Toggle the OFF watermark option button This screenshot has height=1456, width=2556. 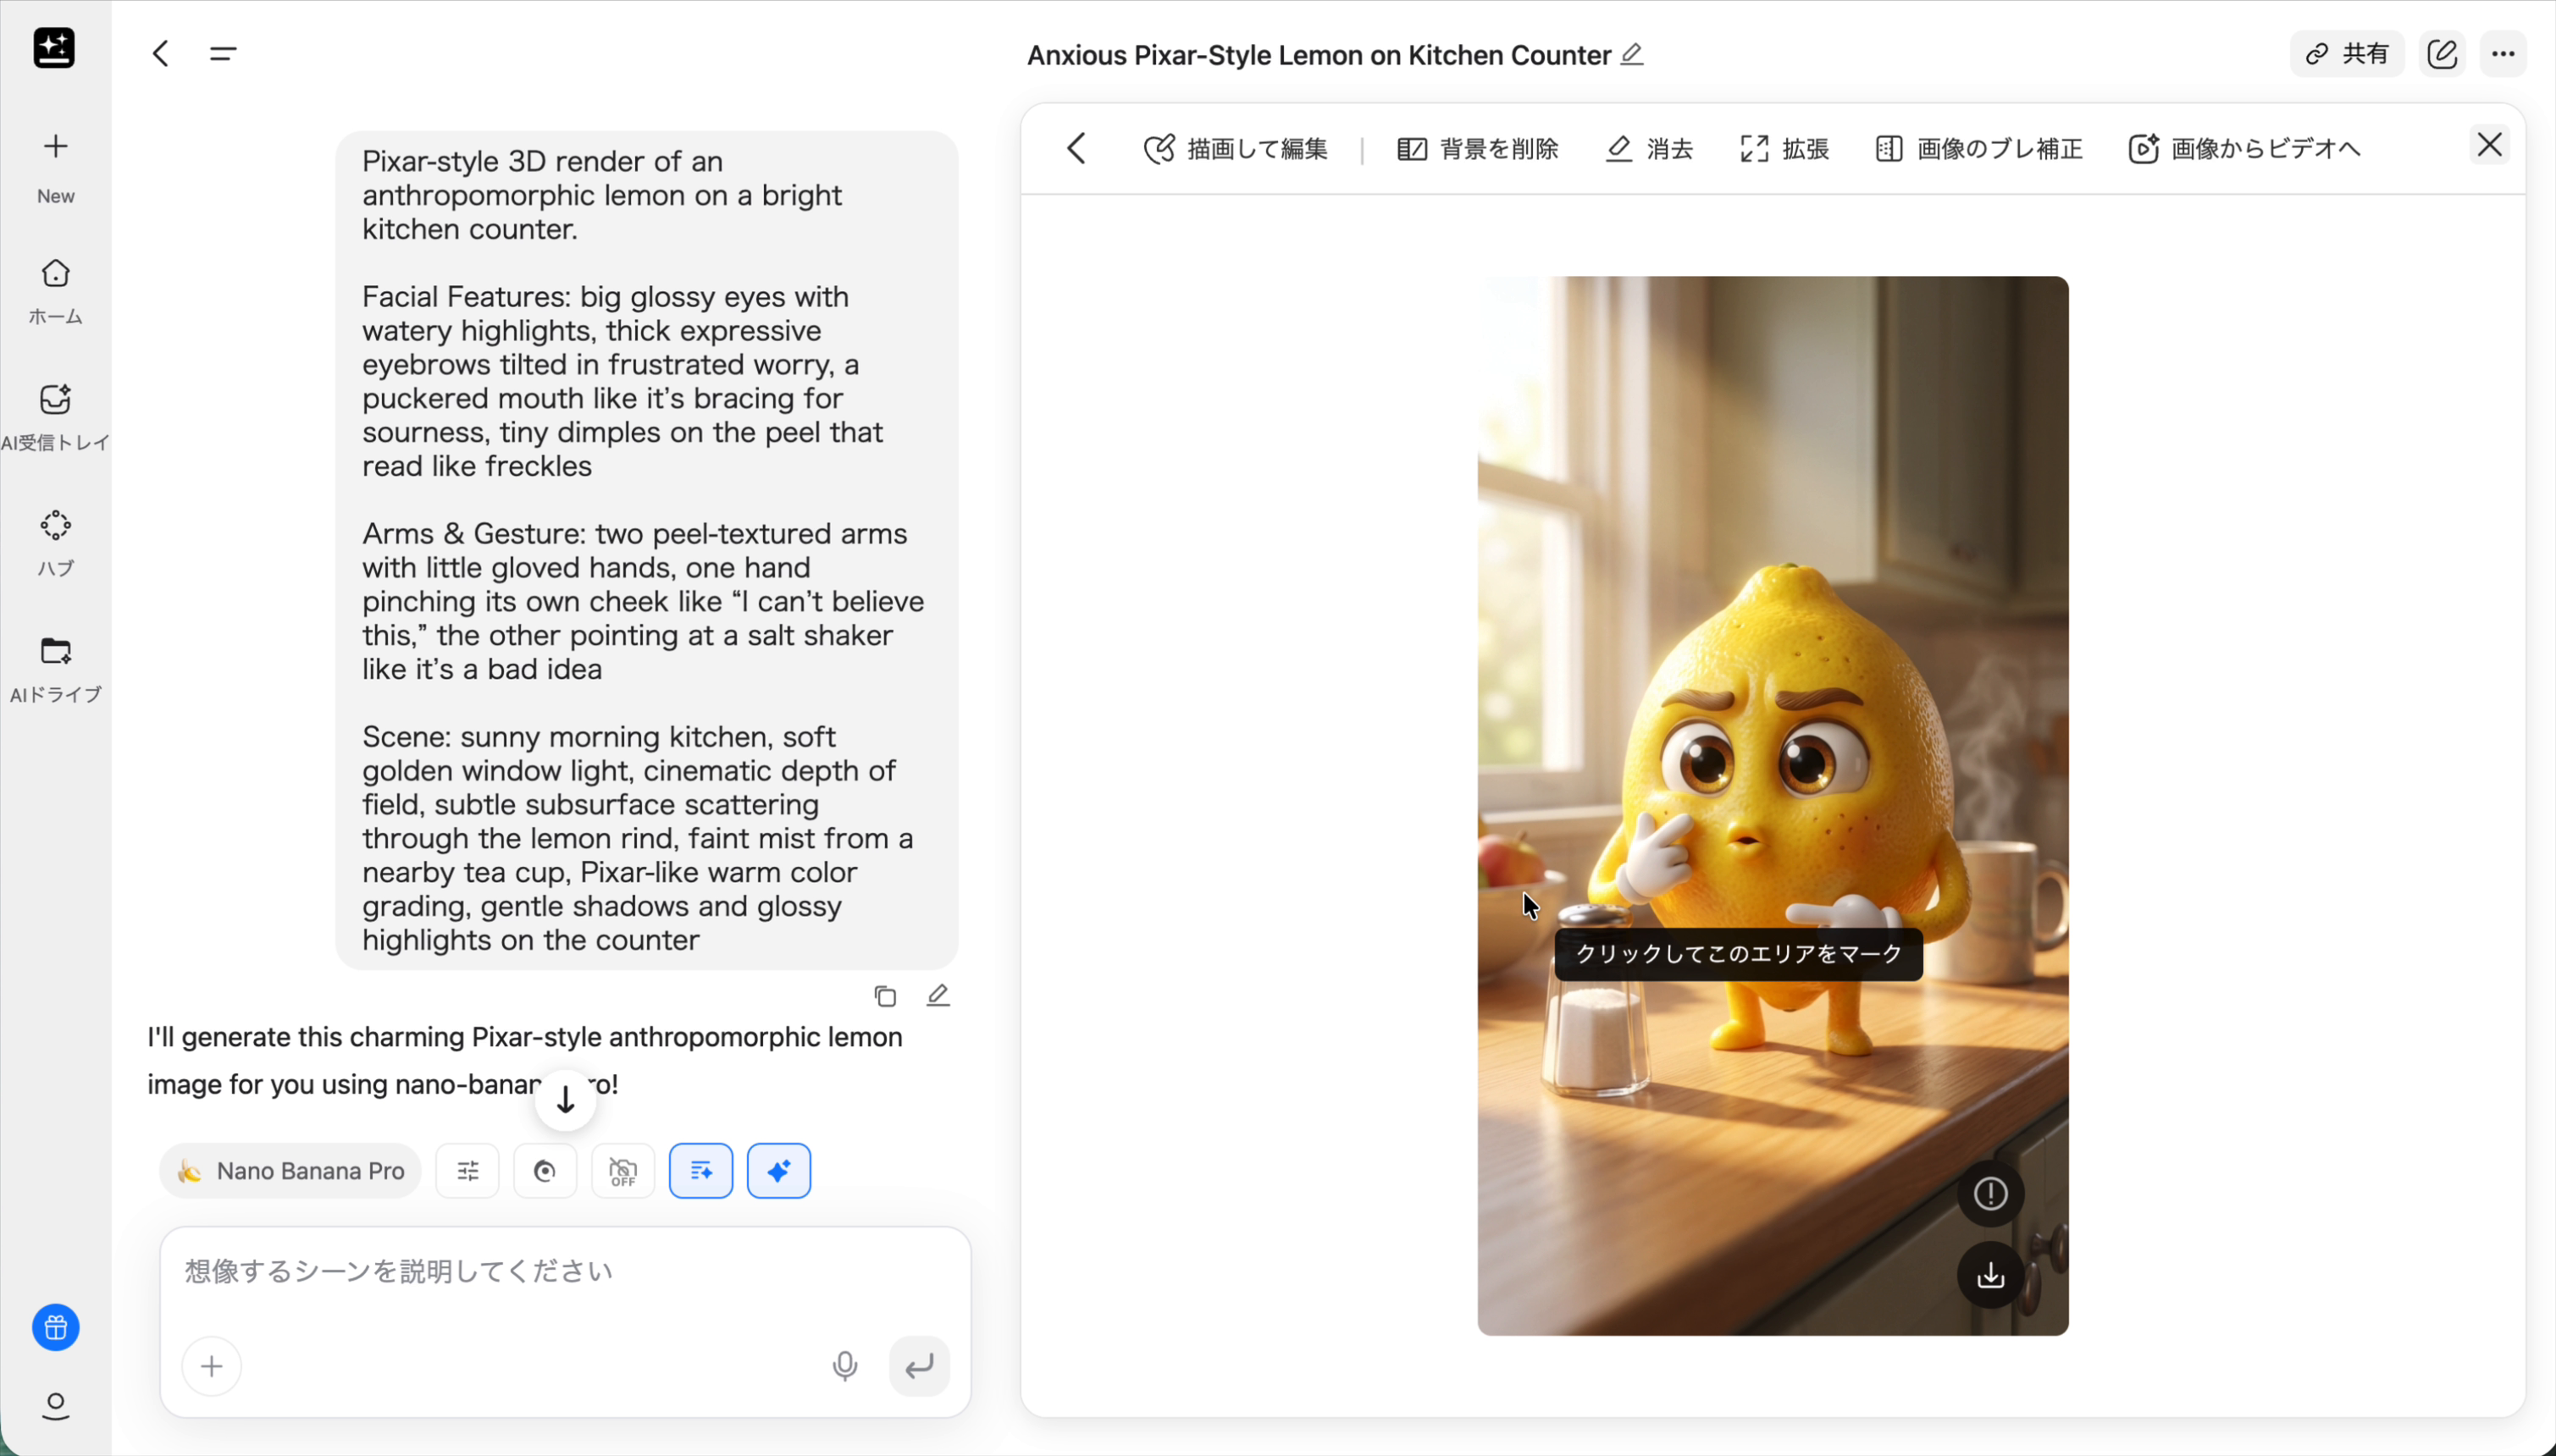(x=622, y=1171)
